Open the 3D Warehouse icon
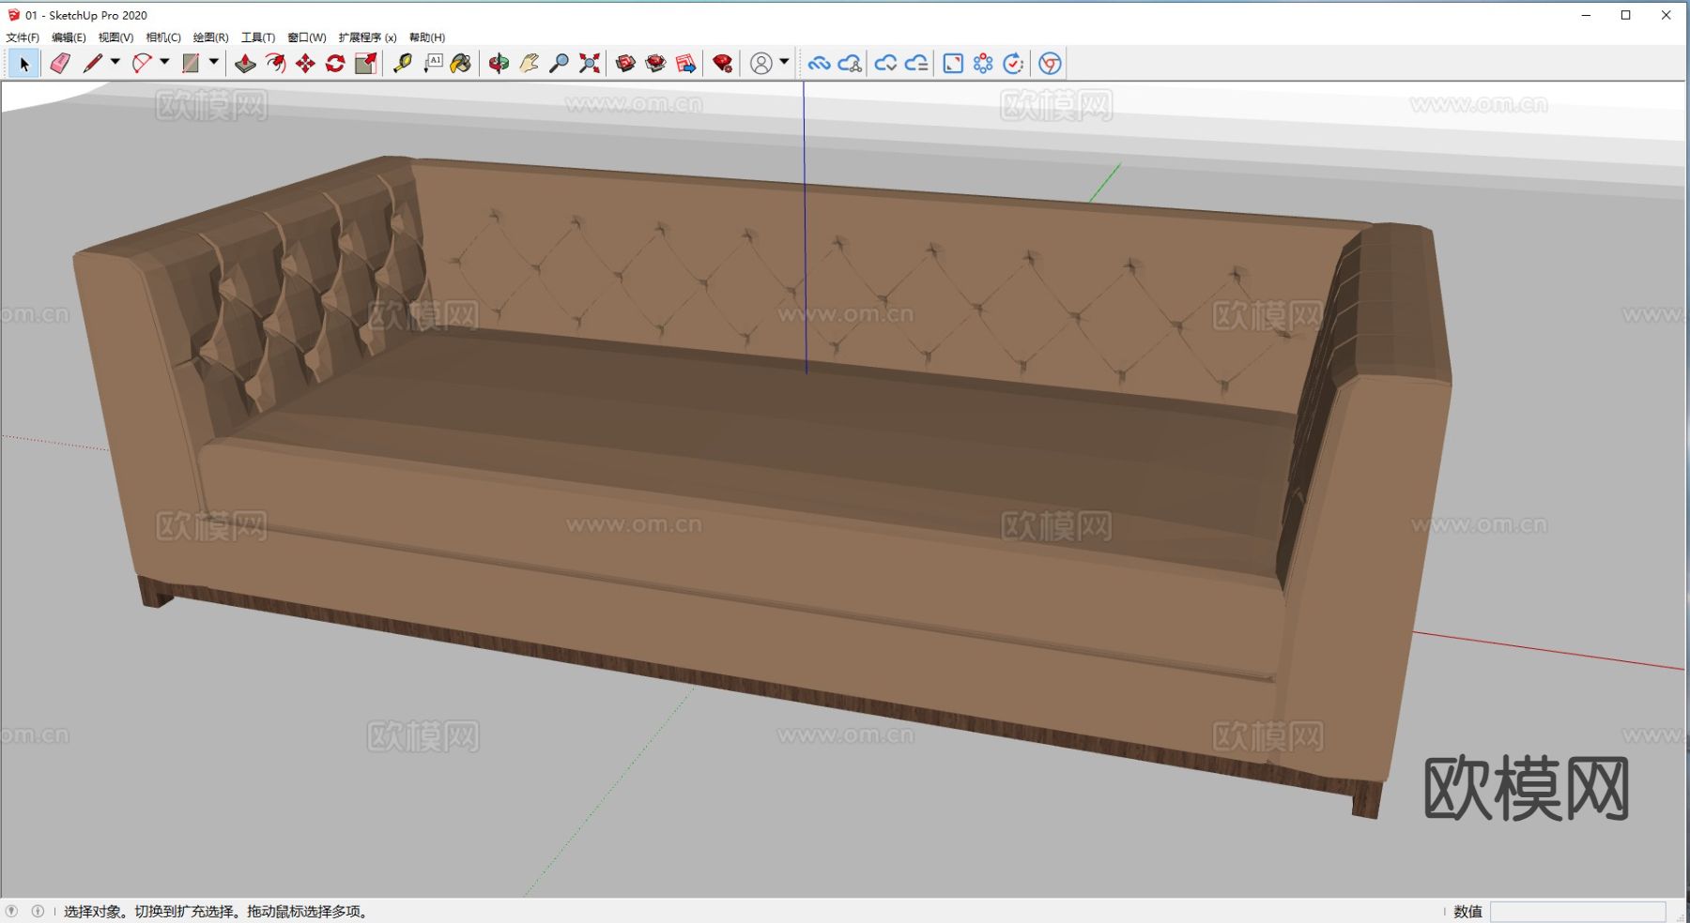The image size is (1690, 923). coord(625,63)
